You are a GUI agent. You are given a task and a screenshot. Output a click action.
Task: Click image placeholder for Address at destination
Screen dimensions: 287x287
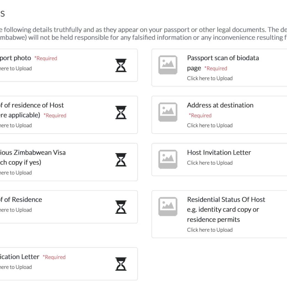[x=168, y=112]
